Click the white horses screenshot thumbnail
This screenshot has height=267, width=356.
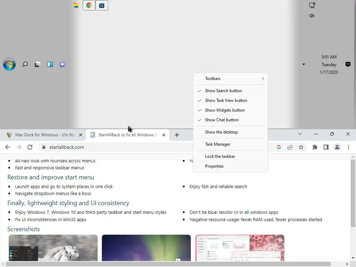click(53, 248)
